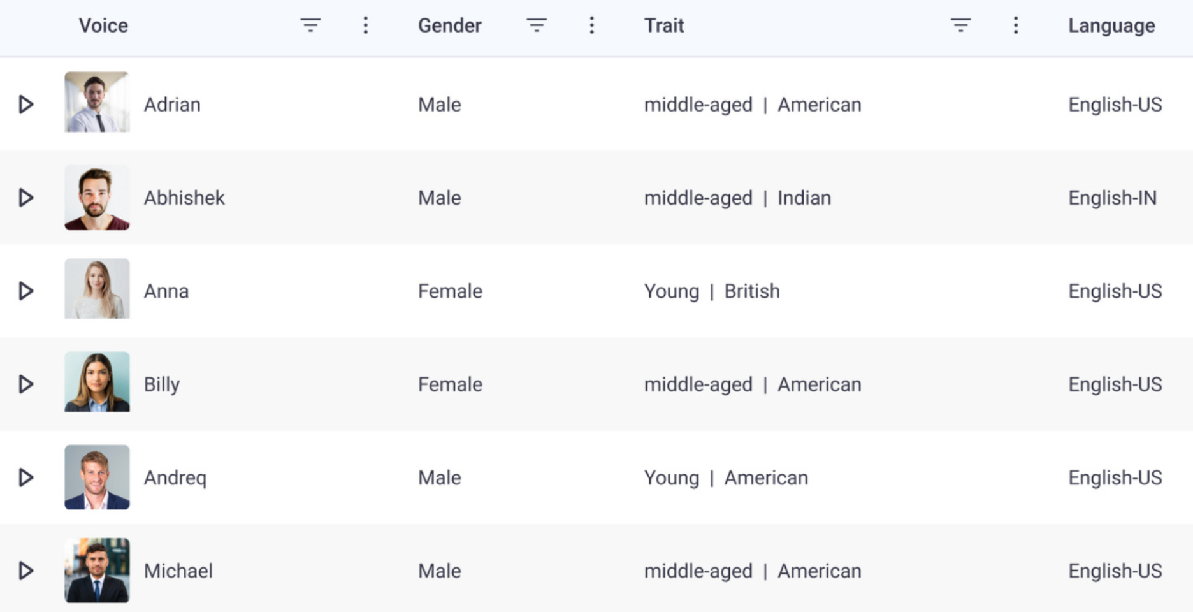
Task: Select Anna's profile picture
Action: 97,289
